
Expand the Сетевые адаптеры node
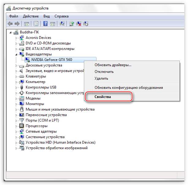click(x=17, y=131)
